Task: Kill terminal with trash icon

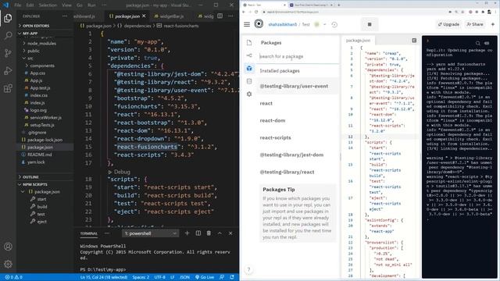Action: coord(209,233)
